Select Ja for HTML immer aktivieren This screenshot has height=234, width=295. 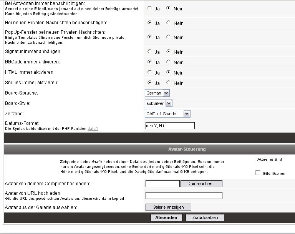(x=150, y=72)
